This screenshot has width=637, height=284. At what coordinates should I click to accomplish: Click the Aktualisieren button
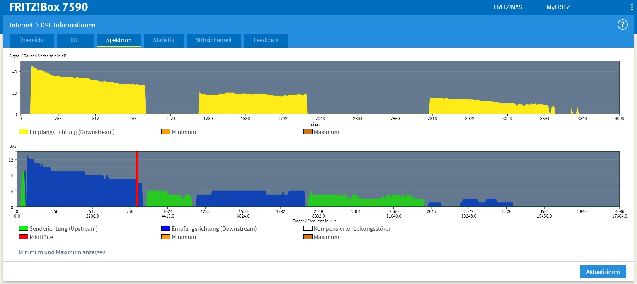tap(603, 272)
